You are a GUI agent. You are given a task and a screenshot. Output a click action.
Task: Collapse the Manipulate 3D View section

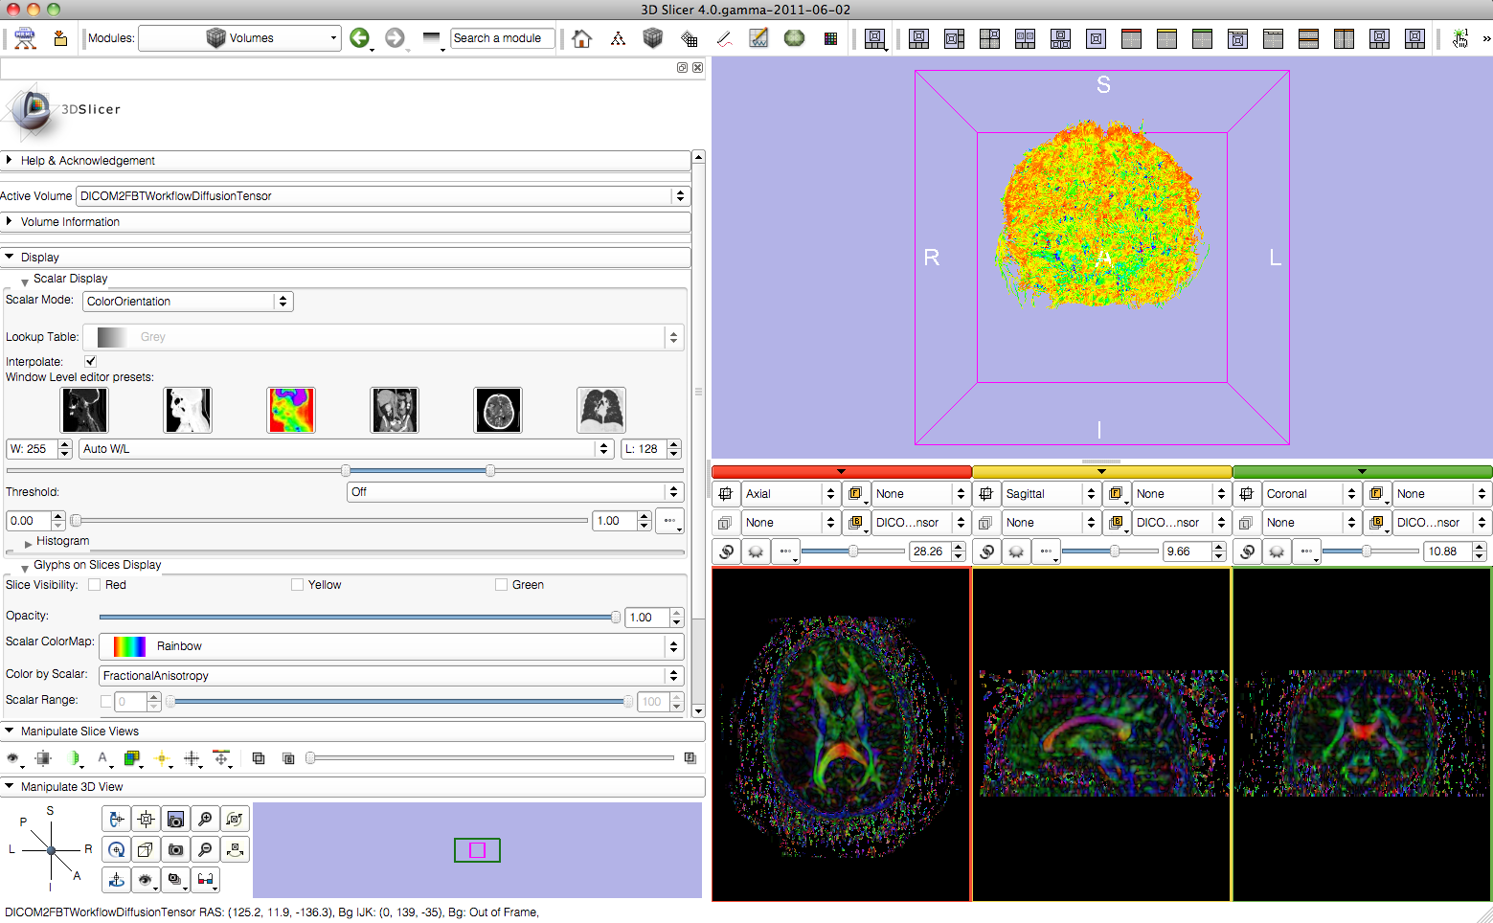coord(71,787)
